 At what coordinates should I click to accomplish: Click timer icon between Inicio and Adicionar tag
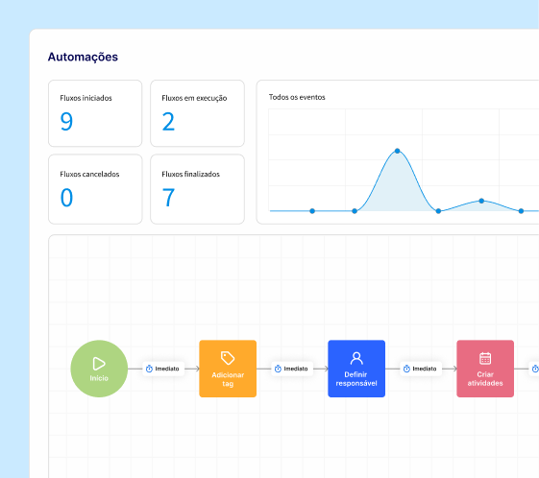(x=149, y=369)
